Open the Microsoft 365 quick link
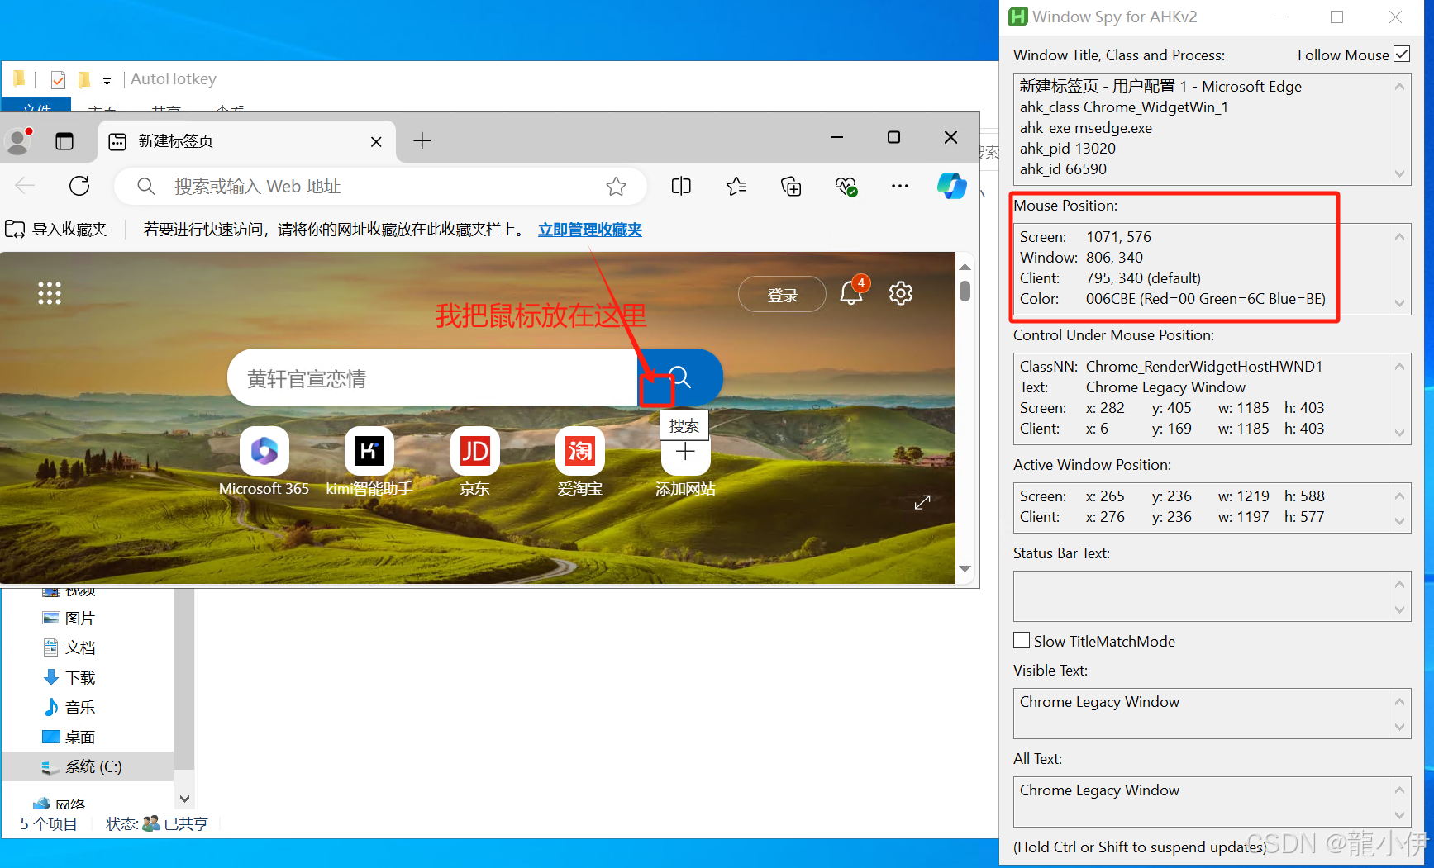The image size is (1434, 868). point(264,461)
